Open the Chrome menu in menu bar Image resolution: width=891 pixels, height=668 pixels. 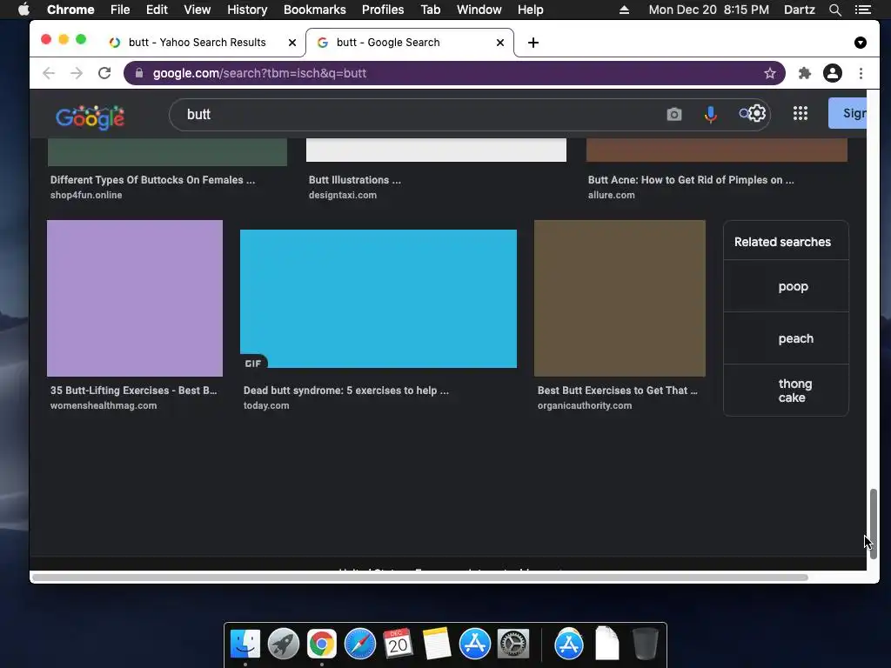(70, 10)
